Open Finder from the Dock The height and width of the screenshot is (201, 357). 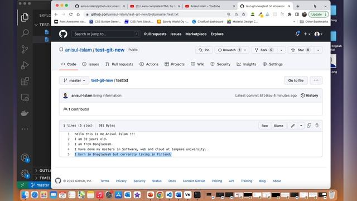25,195
